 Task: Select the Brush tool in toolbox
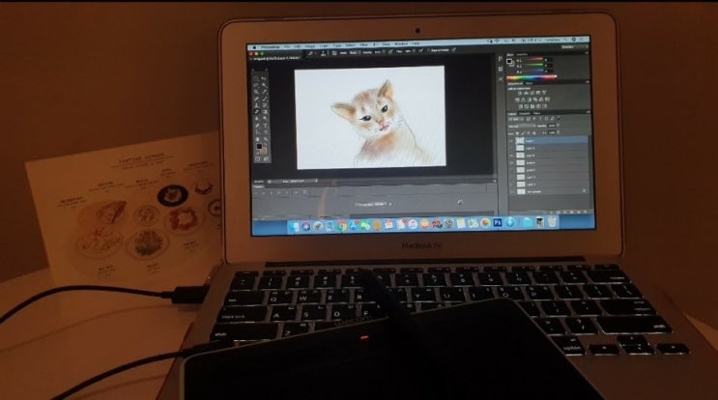click(265, 99)
